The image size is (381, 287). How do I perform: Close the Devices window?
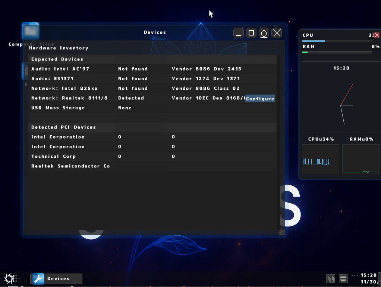click(277, 33)
